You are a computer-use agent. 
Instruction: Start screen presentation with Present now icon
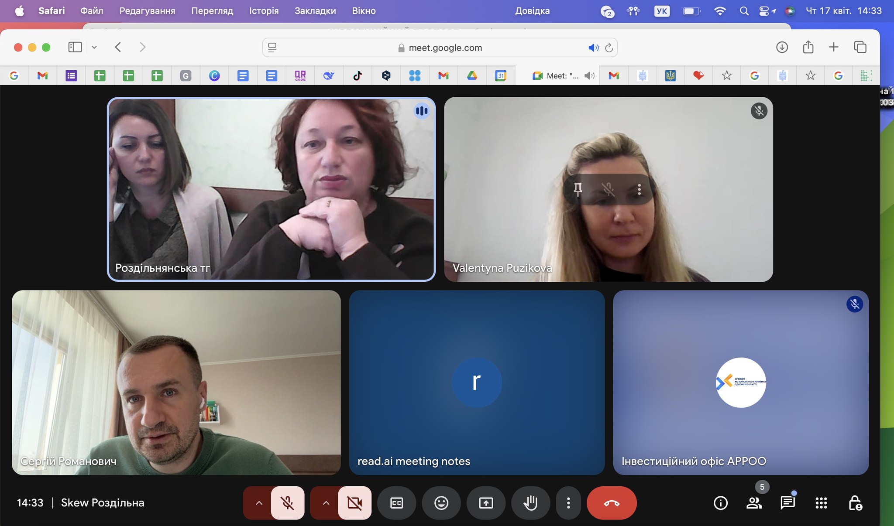pyautogui.click(x=486, y=503)
